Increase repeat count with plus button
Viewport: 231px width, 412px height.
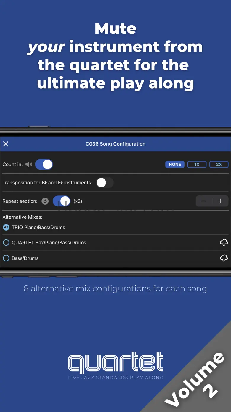[x=220, y=201]
